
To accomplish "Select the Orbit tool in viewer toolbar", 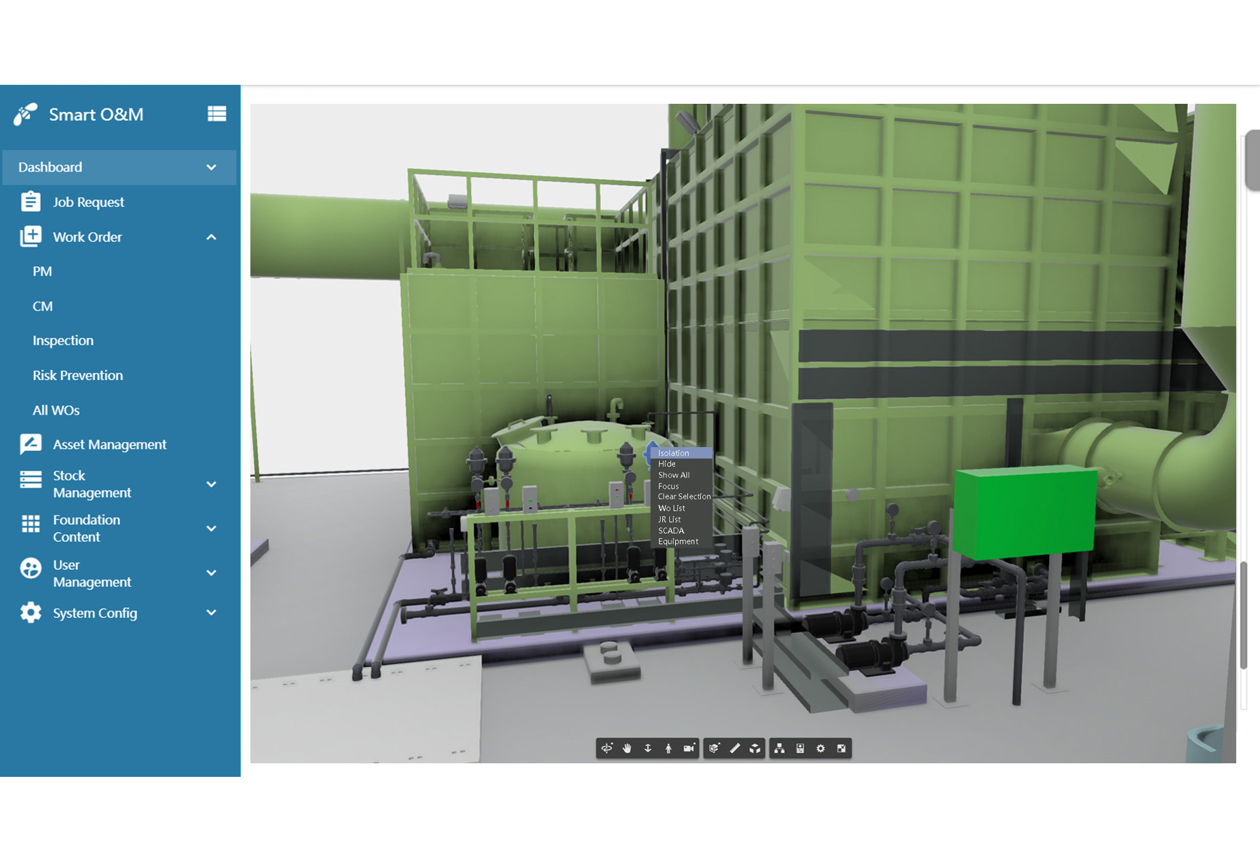I will coord(607,748).
